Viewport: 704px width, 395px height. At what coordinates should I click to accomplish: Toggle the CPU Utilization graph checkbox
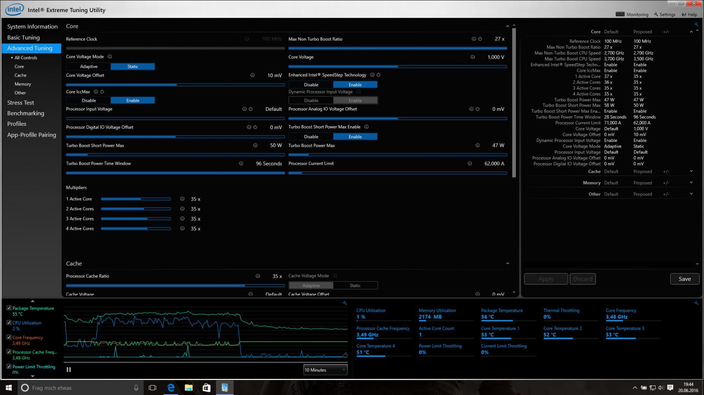pyautogui.click(x=9, y=322)
